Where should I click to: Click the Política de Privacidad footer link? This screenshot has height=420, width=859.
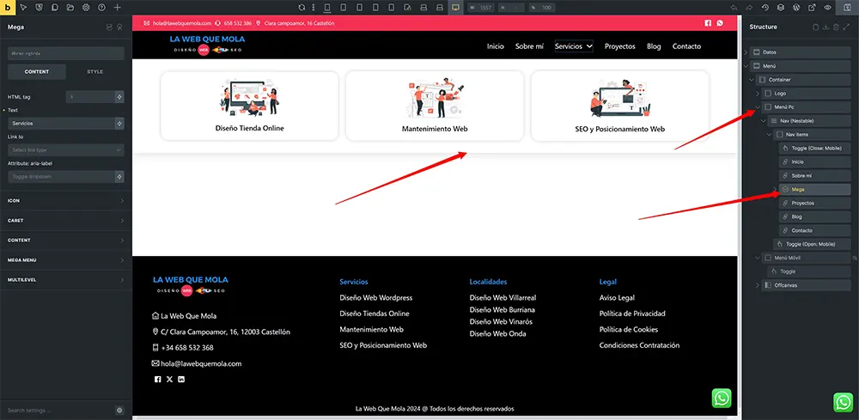pos(631,313)
